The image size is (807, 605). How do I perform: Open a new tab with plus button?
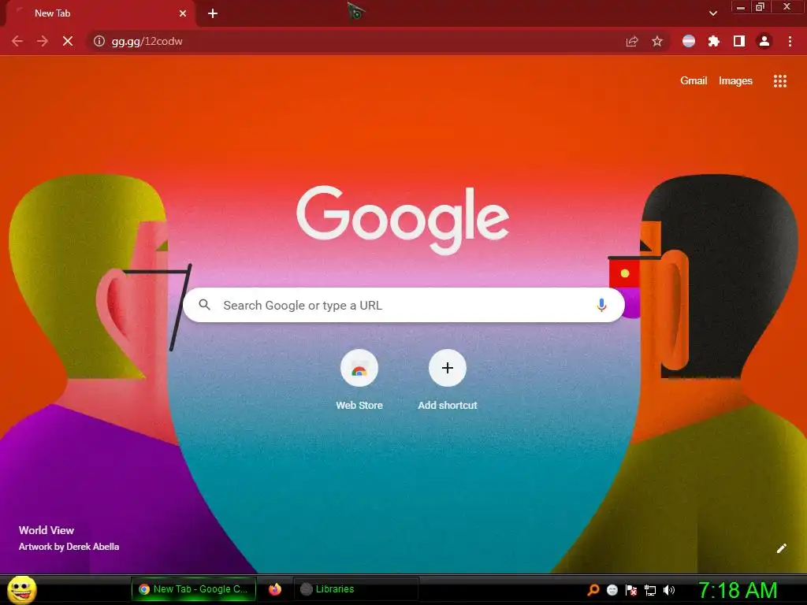point(213,13)
